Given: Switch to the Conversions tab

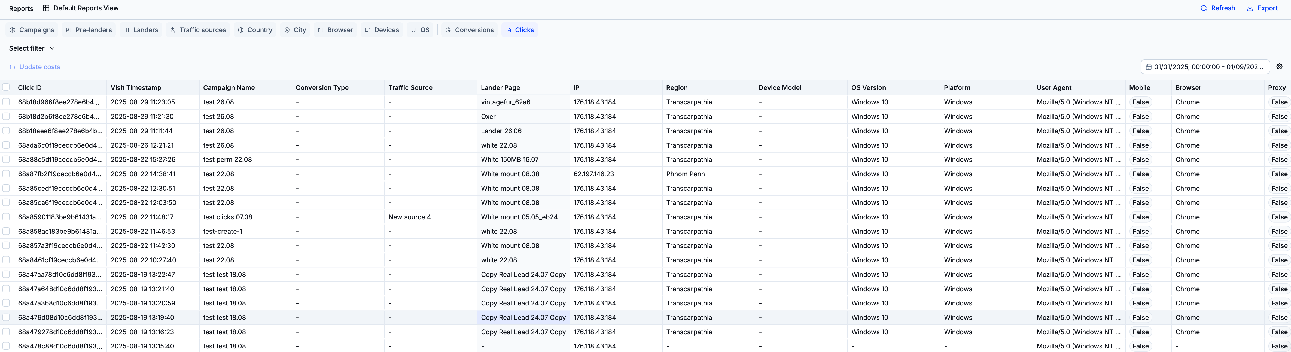Looking at the screenshot, I should click(469, 30).
